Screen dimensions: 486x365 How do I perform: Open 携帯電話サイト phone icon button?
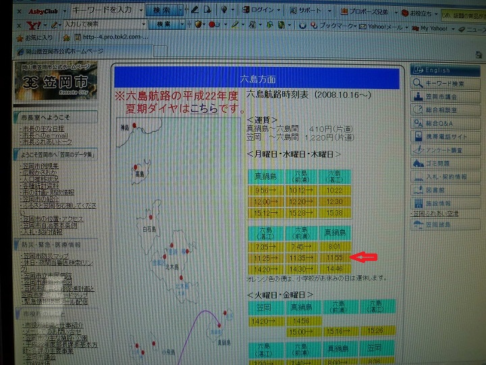pyautogui.click(x=418, y=137)
